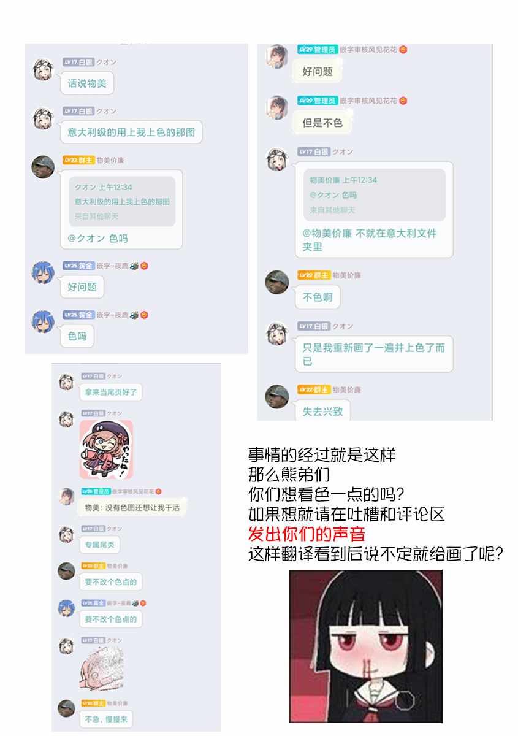Click the '不急, 慢慢来' message bubble
Viewport: 518px width, 736px height.
(106, 719)
